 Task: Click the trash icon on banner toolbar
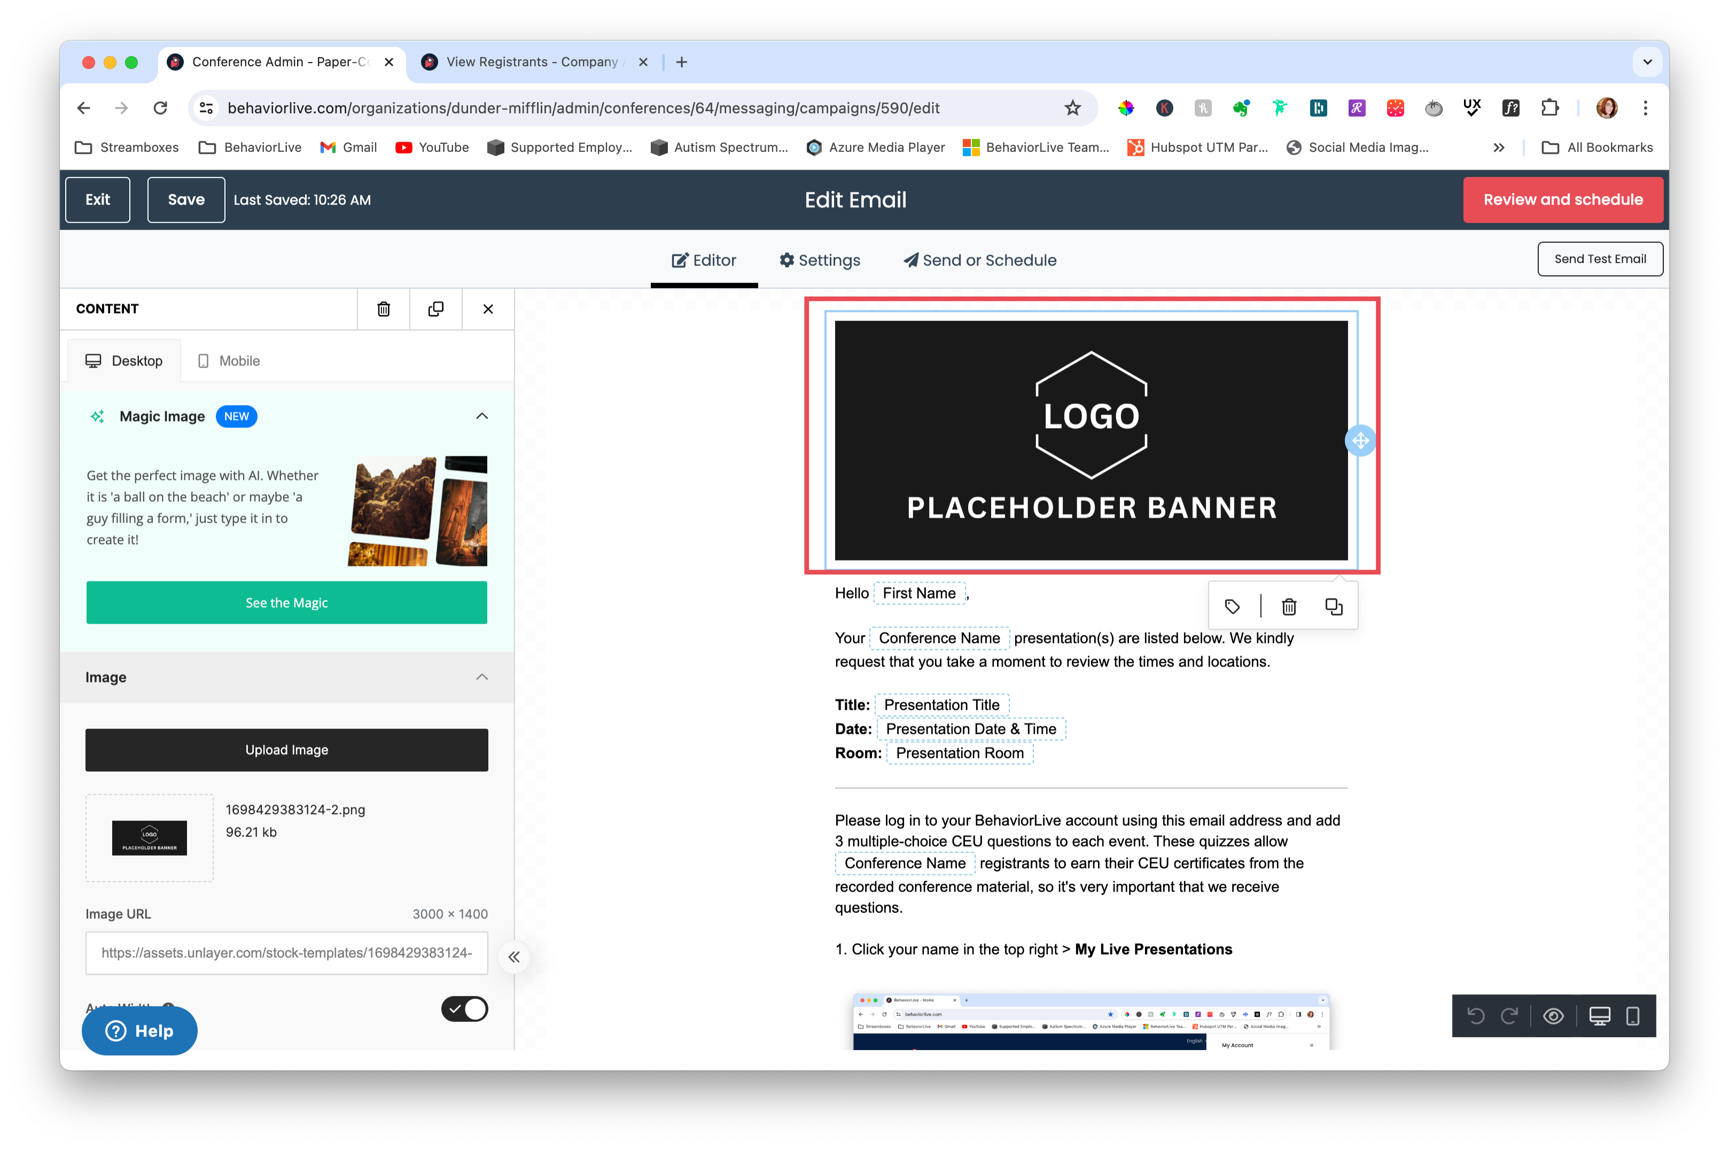pyautogui.click(x=1289, y=607)
